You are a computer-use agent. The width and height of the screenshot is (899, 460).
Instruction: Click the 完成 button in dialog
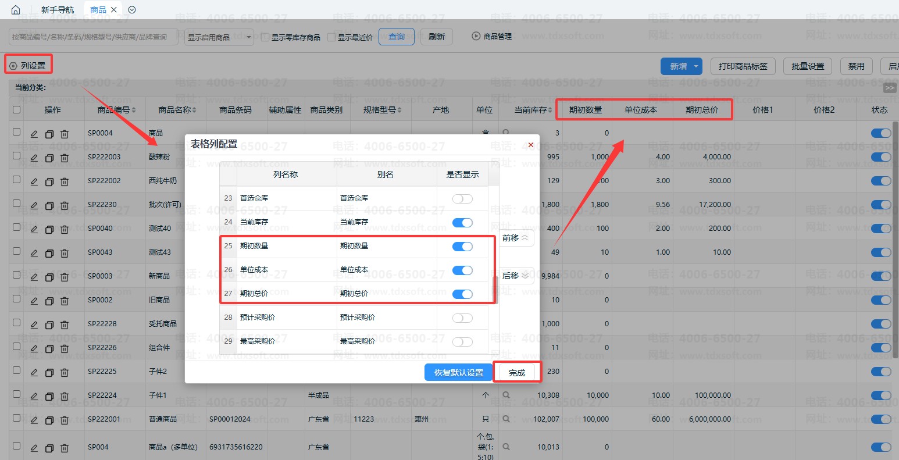pos(516,373)
